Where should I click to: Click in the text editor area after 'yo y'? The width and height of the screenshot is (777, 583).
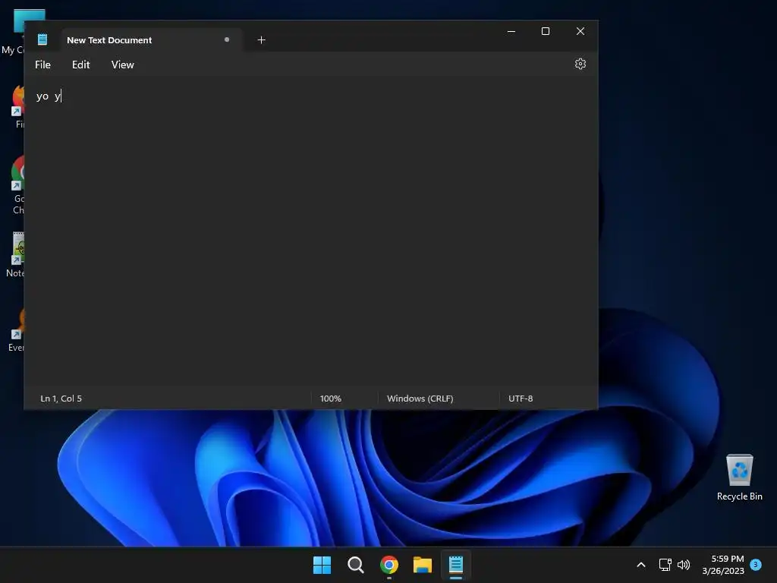[x=311, y=231]
